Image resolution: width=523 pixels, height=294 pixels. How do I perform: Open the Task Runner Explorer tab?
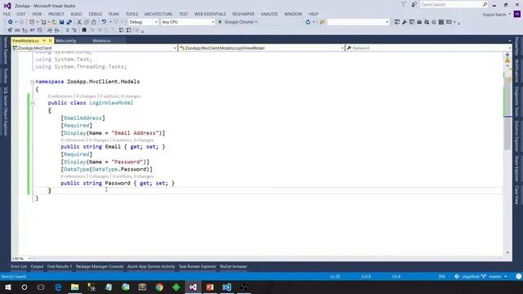(x=197, y=266)
